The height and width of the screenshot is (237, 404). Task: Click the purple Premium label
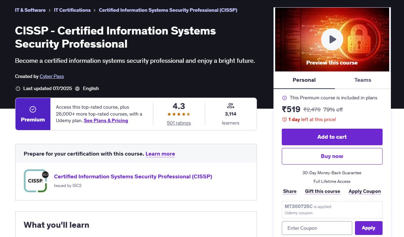[33, 120]
